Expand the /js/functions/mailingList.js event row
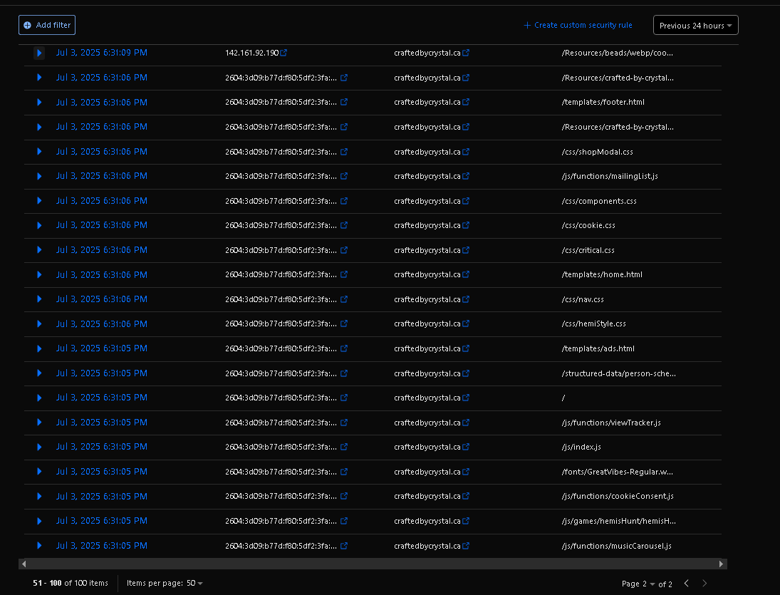780x595 pixels. 39,176
